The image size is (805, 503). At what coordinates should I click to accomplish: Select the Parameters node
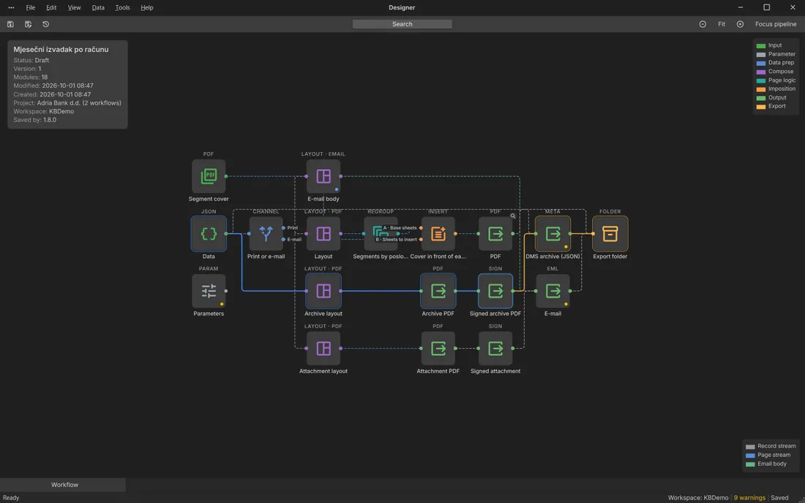click(209, 291)
